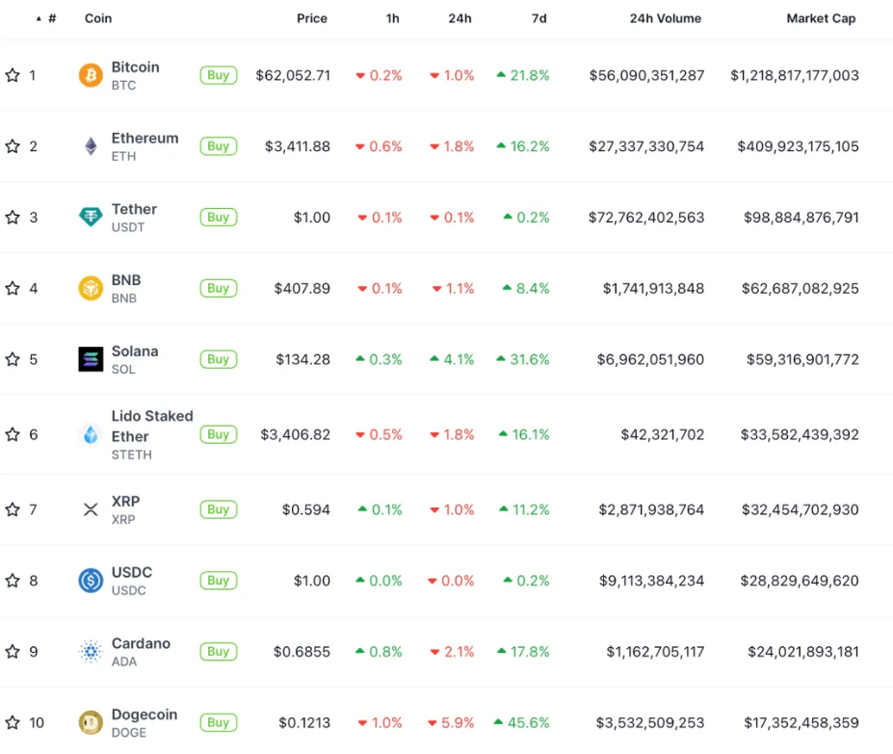Favorite Bitcoin using its star toggle
Screen dimensions: 893x754
point(13,75)
